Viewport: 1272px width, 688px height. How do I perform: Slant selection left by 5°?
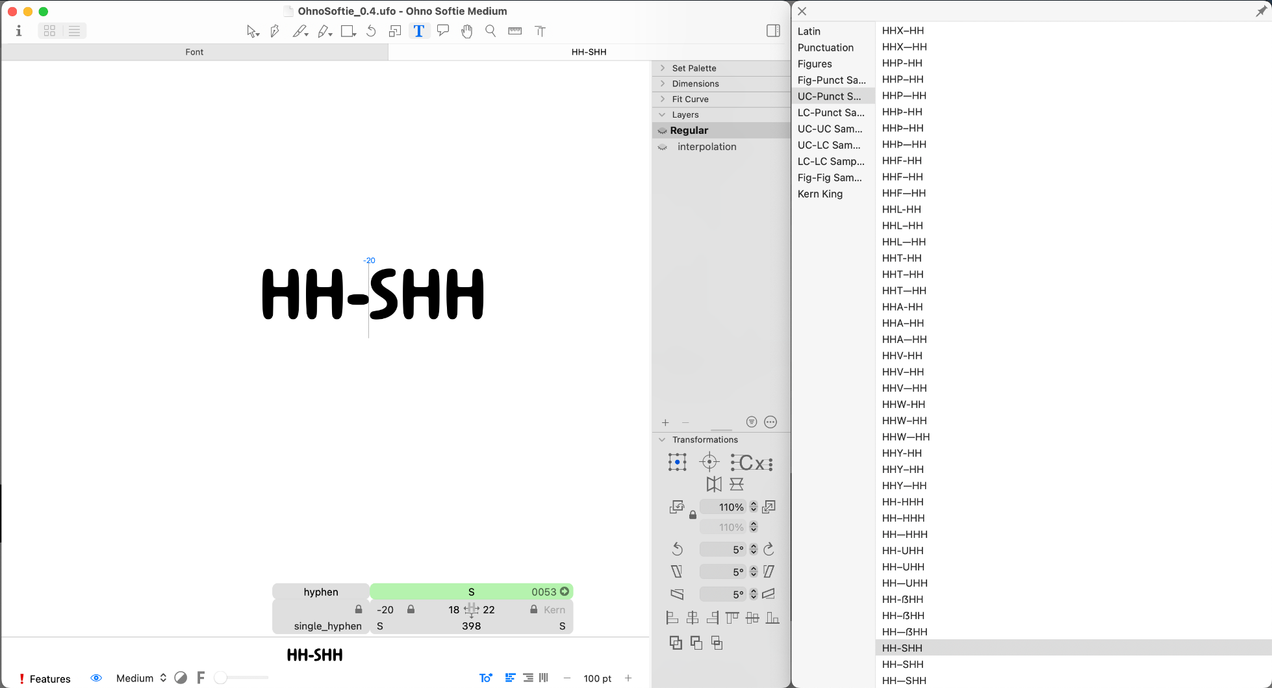pyautogui.click(x=677, y=572)
